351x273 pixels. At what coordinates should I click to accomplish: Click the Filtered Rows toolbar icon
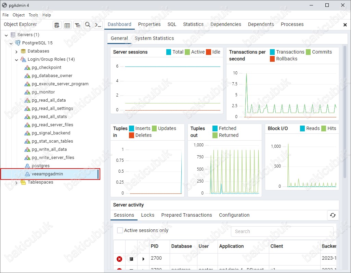click(78, 25)
